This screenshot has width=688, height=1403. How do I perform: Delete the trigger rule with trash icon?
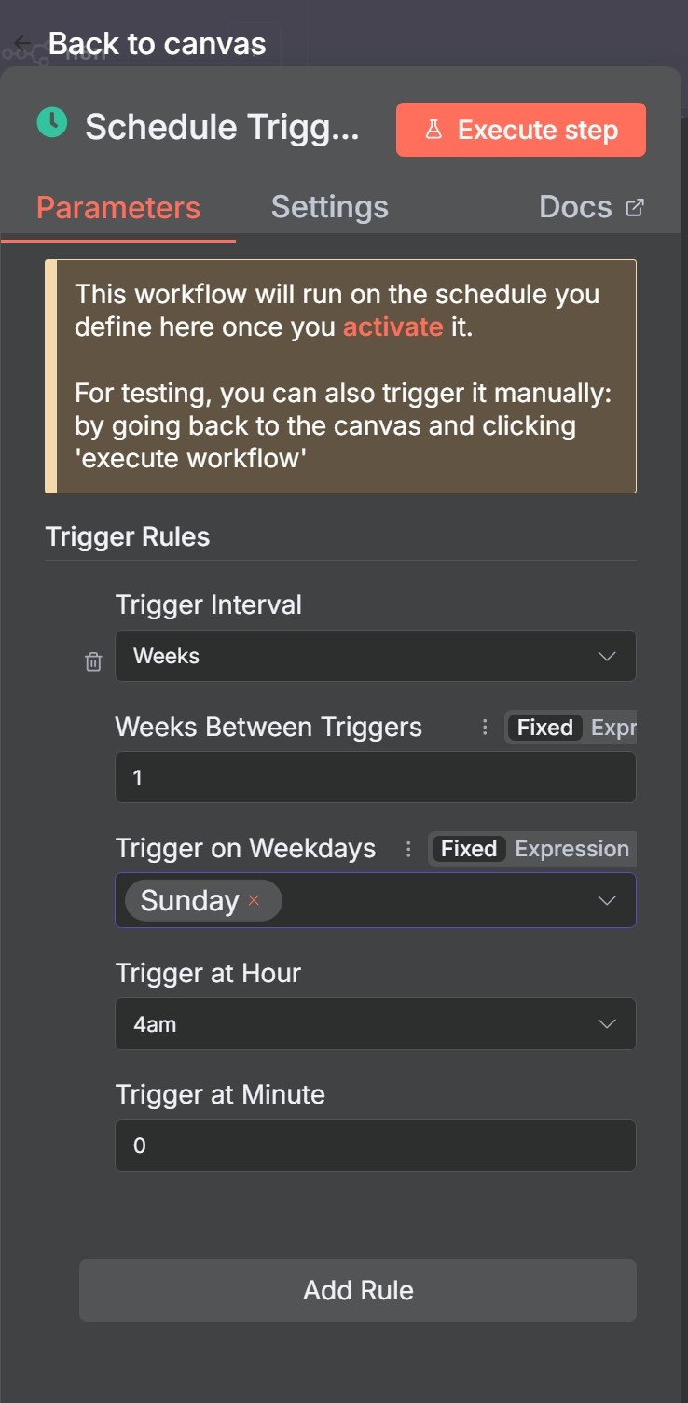click(x=93, y=662)
